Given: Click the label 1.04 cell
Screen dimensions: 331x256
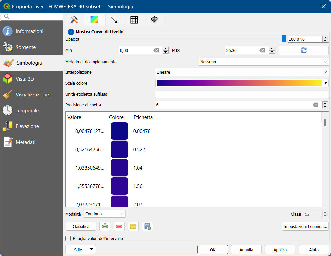Looking at the screenshot, I should pyautogui.click(x=138, y=168).
